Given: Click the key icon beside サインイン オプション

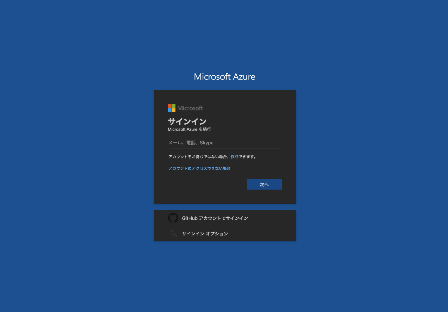Looking at the screenshot, I should tap(173, 234).
